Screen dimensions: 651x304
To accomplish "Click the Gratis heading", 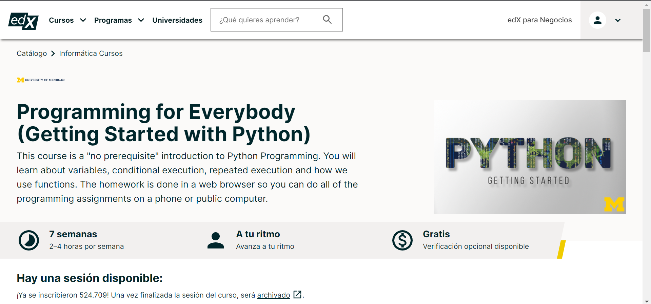I will [x=436, y=234].
